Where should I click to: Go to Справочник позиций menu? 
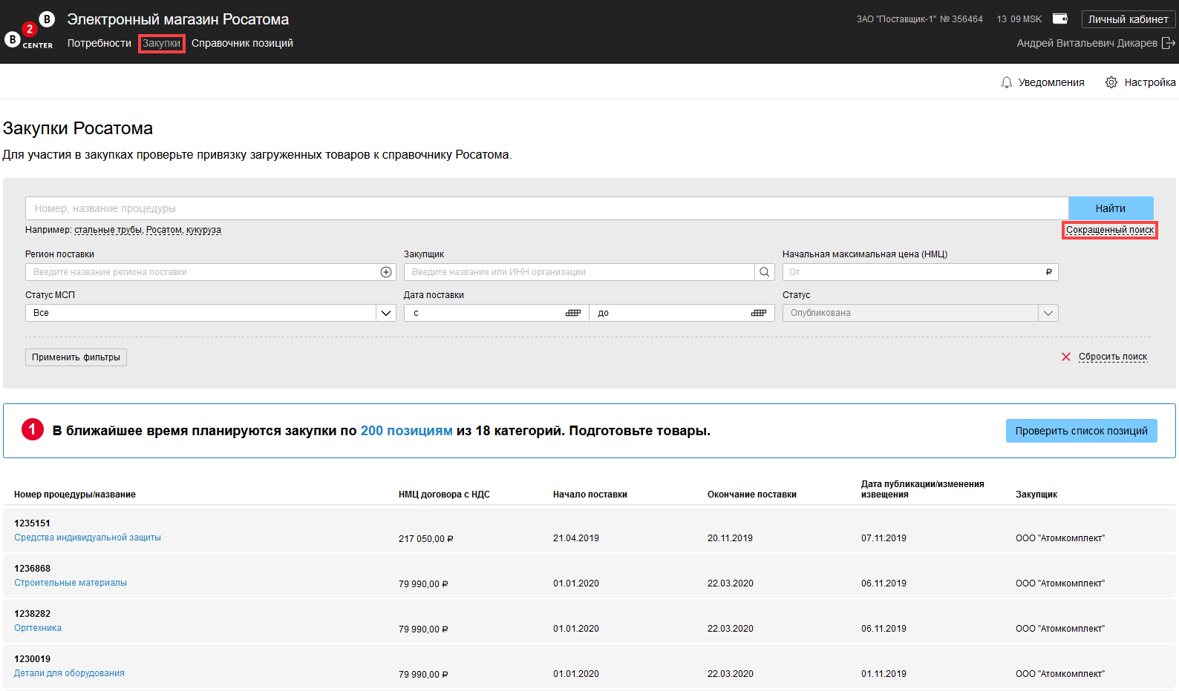pyautogui.click(x=242, y=43)
